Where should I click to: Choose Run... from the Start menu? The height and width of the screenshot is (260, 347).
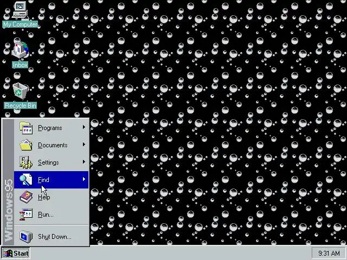click(x=52, y=214)
